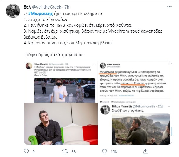
Task: Click the Βελ display name
Action: [27, 7]
